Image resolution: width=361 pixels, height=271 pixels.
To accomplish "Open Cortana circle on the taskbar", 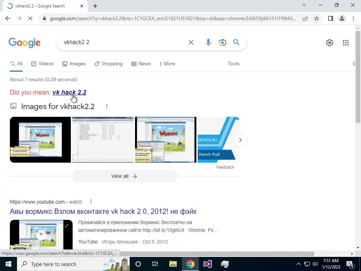I will (138, 264).
